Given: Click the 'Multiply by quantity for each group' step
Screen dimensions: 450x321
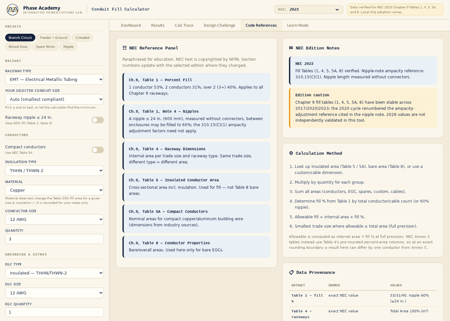Looking at the screenshot, I should pos(329,182).
